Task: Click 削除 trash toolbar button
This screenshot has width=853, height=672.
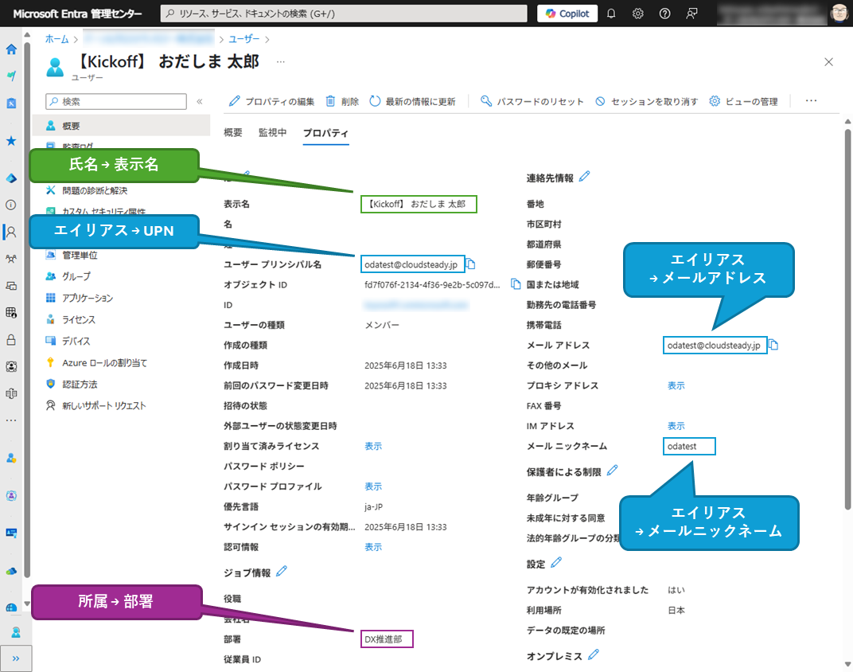Action: pos(342,101)
